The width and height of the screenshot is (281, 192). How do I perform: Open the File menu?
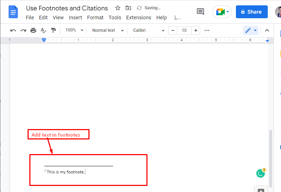click(x=30, y=18)
